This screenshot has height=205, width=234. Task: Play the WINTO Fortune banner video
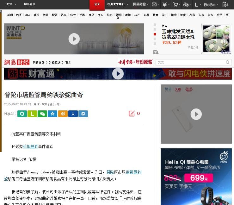(74, 39)
